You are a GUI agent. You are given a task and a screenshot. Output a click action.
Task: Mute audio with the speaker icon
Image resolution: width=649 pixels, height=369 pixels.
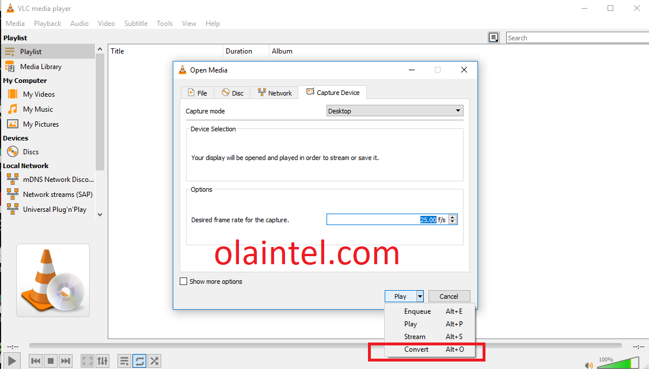tap(589, 365)
